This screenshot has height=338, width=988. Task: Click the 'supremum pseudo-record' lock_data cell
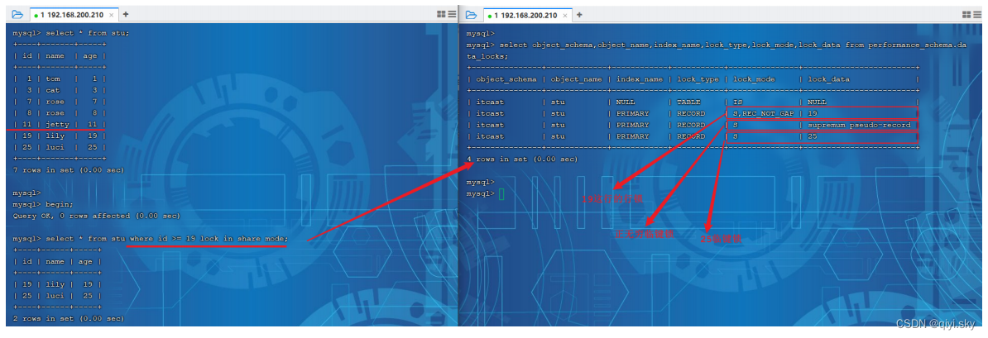click(859, 125)
